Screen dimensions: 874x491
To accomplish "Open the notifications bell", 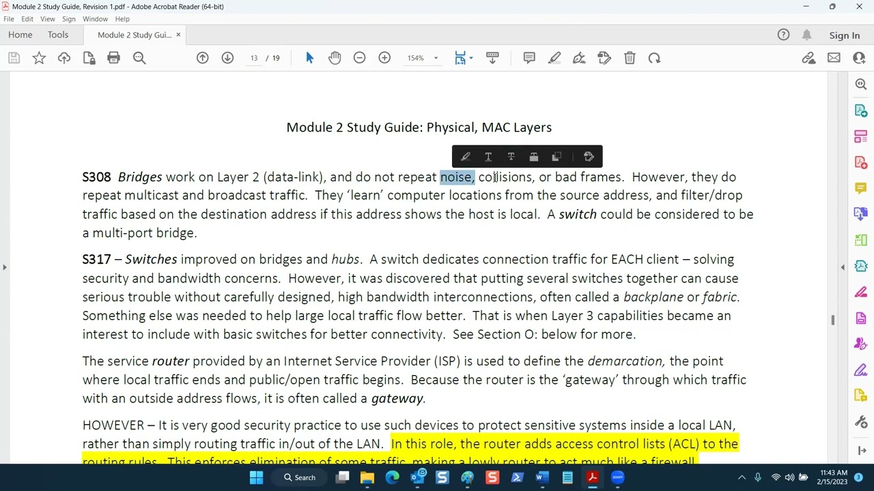I will [x=806, y=35].
